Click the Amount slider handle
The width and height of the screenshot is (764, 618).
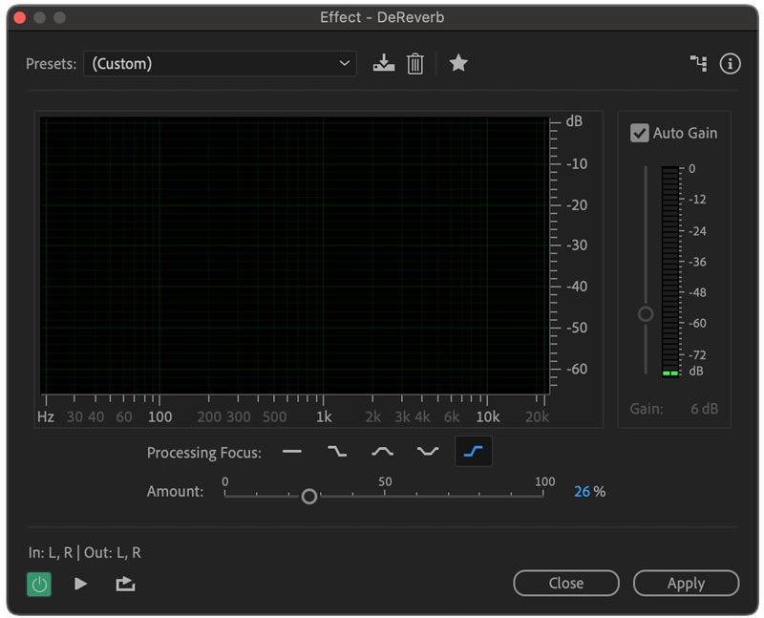(308, 496)
